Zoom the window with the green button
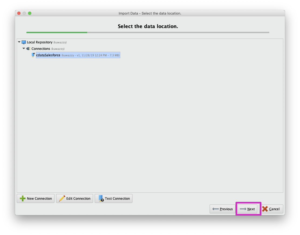This screenshot has height=235, width=300. point(30,13)
